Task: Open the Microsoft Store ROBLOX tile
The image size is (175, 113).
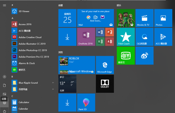Action: (x=77, y=65)
